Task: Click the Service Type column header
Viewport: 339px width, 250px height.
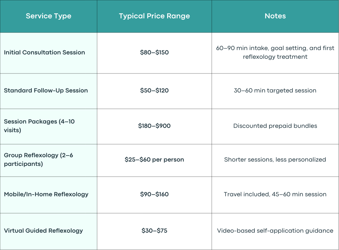Action: pos(48,16)
